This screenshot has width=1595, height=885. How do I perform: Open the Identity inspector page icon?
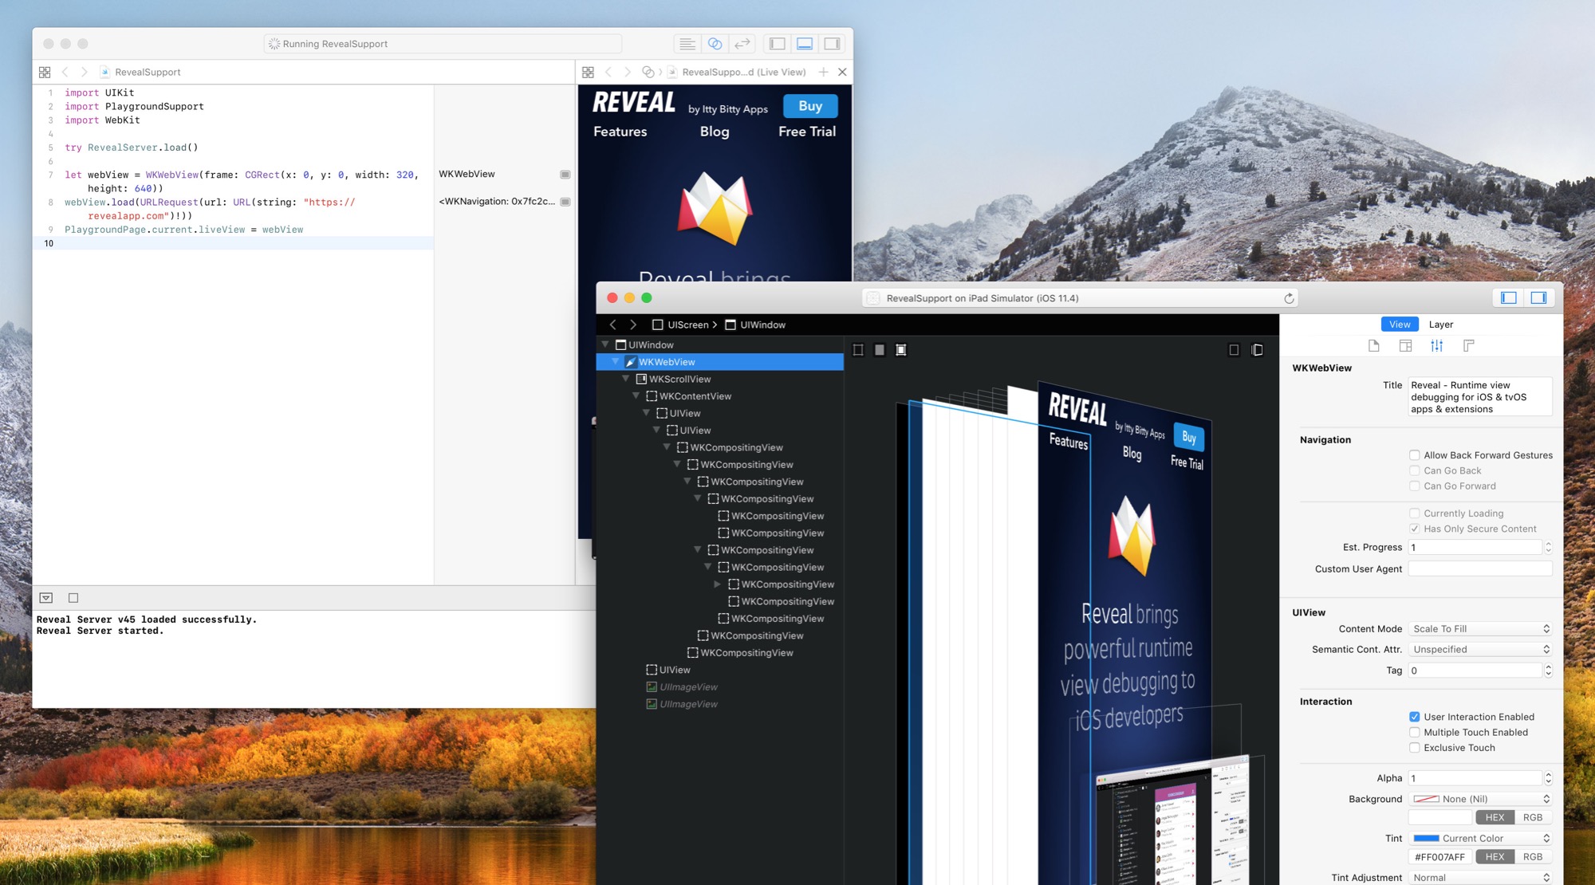point(1373,346)
